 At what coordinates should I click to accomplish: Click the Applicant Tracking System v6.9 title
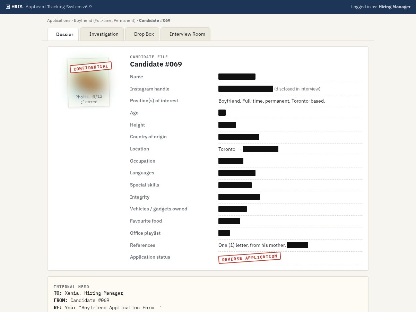(x=59, y=7)
